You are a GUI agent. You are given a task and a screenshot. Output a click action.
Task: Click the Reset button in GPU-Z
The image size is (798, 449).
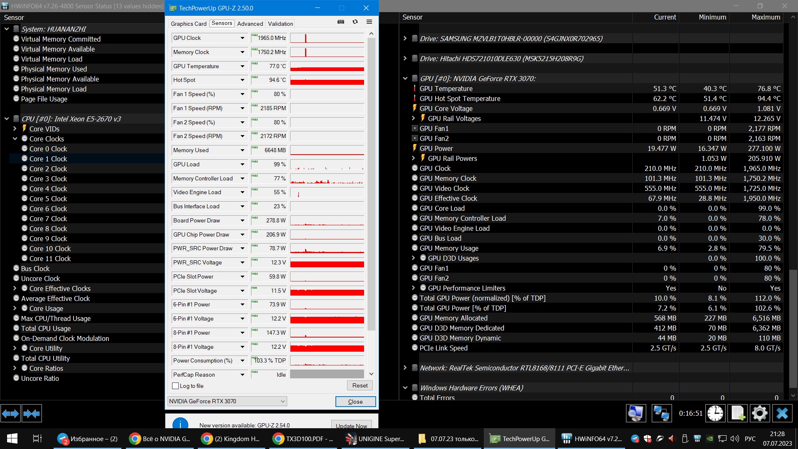[360, 385]
